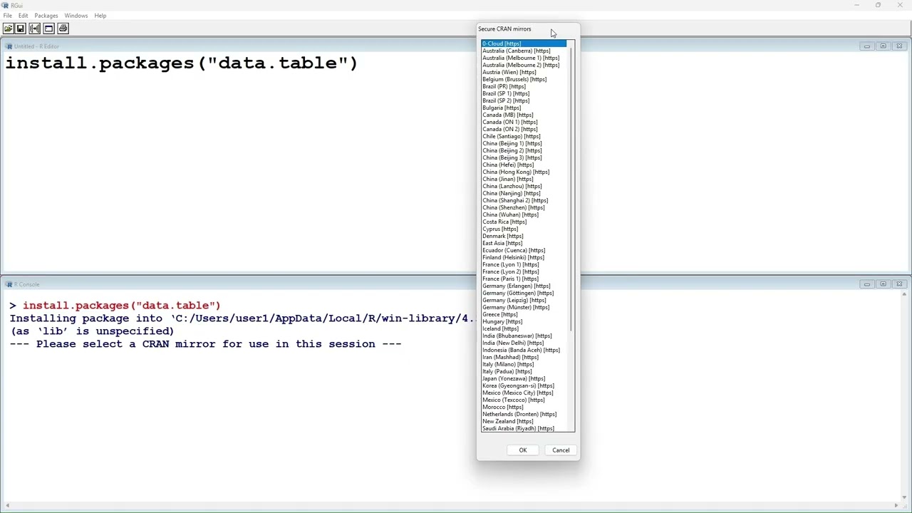Click the Print toolbar icon
Viewport: 912px width, 513px height.
(x=63, y=28)
